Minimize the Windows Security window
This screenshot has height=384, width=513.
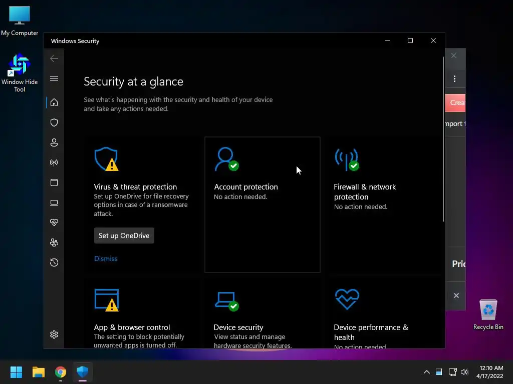[x=387, y=40]
